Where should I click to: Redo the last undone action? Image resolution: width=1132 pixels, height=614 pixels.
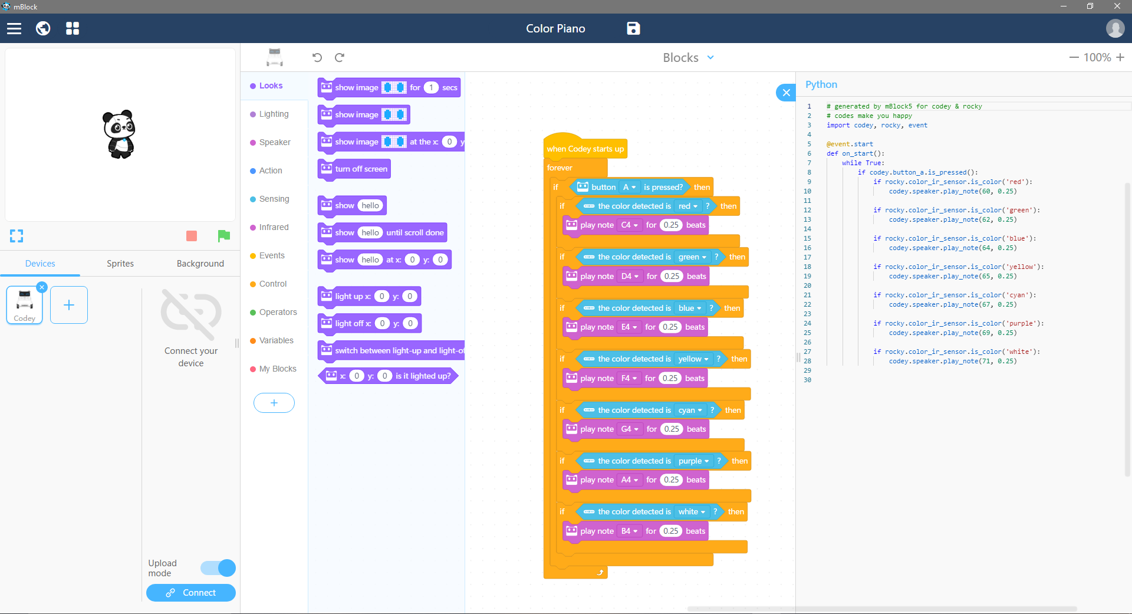pos(340,57)
